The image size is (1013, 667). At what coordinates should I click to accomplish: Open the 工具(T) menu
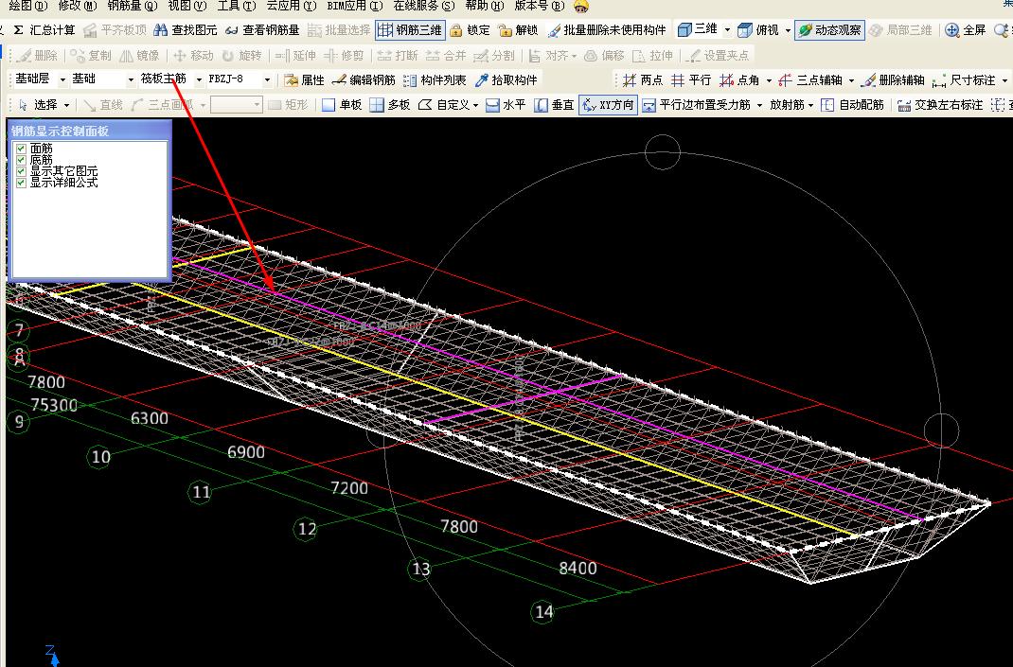pyautogui.click(x=237, y=6)
